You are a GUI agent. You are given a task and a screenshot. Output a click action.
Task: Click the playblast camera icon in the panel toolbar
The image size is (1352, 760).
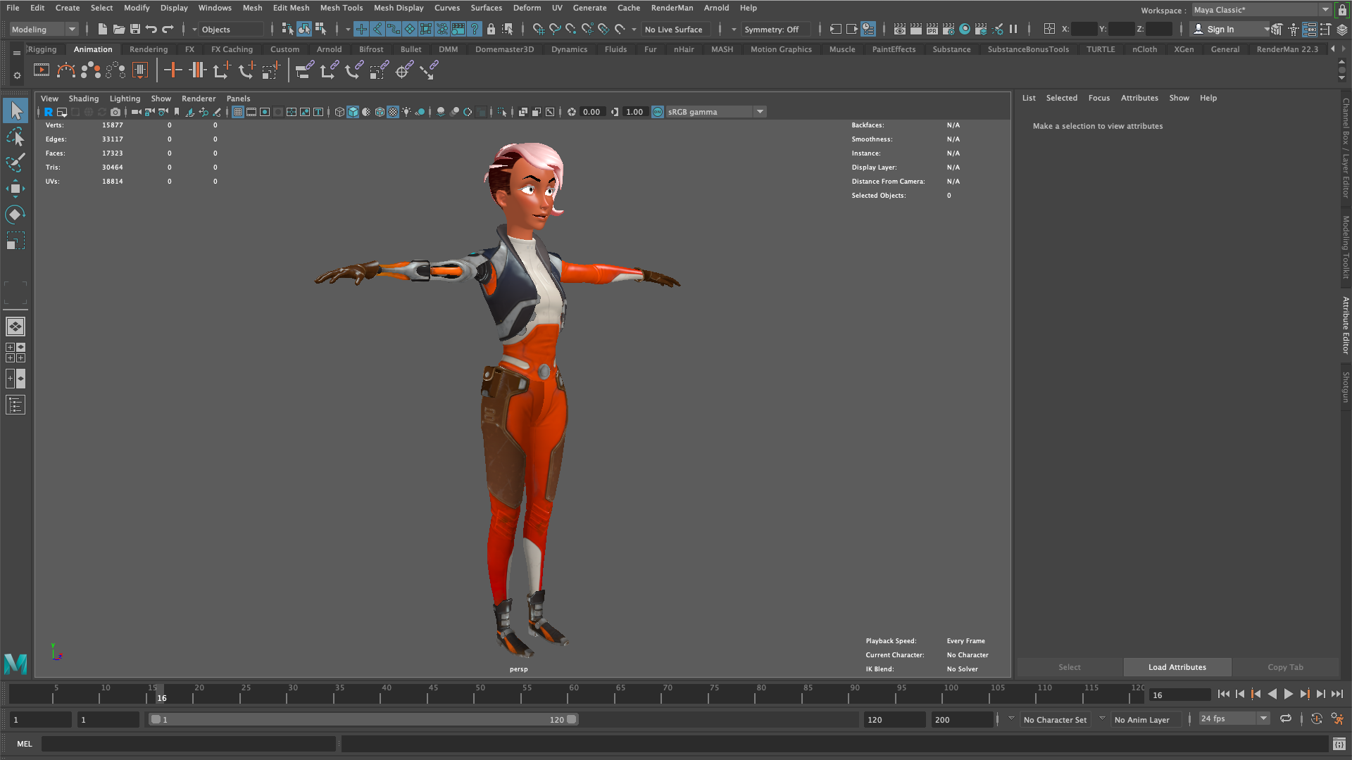click(x=115, y=111)
